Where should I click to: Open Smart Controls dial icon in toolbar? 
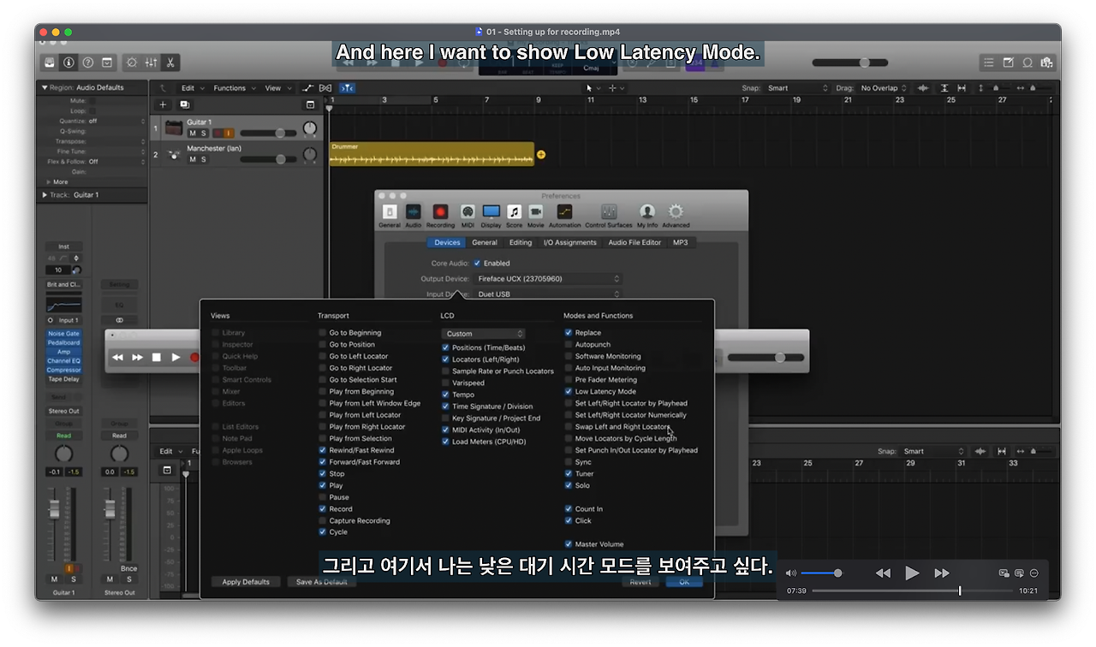(x=132, y=62)
